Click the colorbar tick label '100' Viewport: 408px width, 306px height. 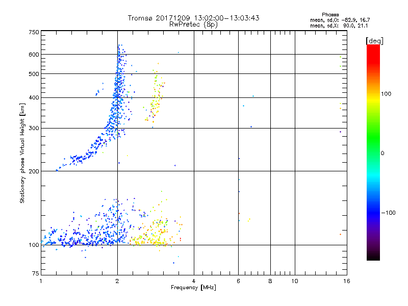tap(386, 94)
